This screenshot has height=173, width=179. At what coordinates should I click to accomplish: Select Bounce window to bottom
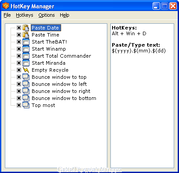(x=64, y=98)
